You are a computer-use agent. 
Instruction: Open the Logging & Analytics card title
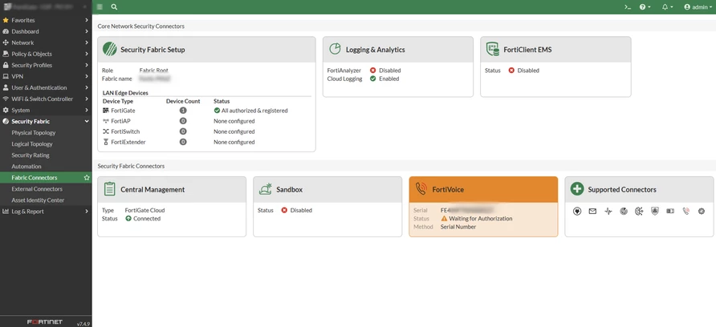click(376, 50)
